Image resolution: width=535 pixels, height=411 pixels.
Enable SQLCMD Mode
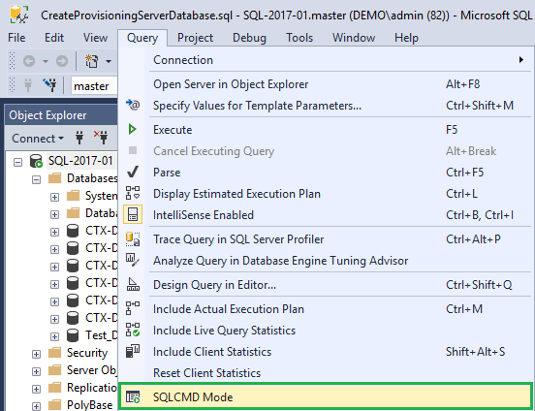326,397
